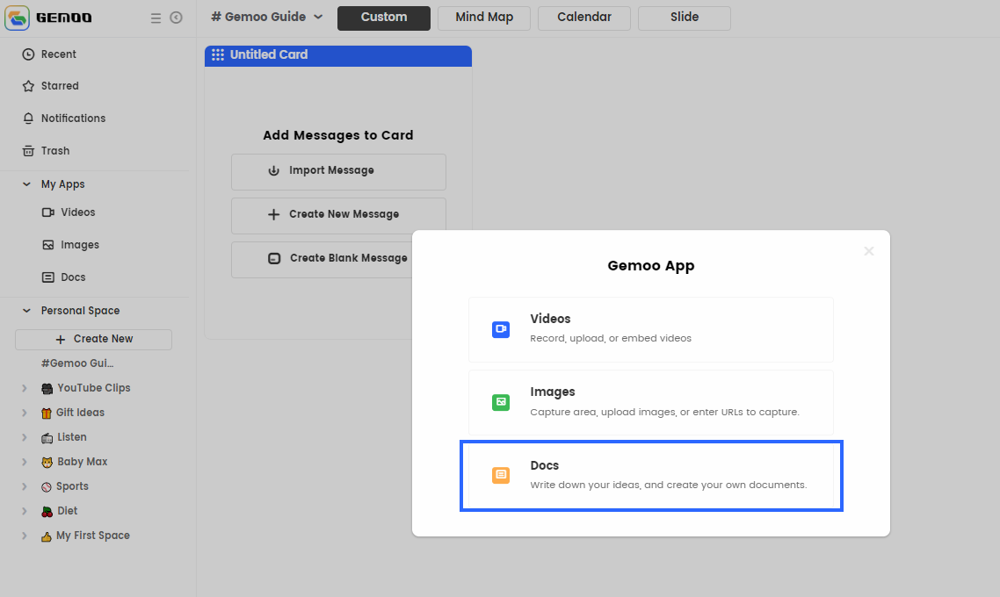This screenshot has height=597, width=1000.
Task: Click the Videos camera icon in sidebar
Action: pyautogui.click(x=47, y=212)
